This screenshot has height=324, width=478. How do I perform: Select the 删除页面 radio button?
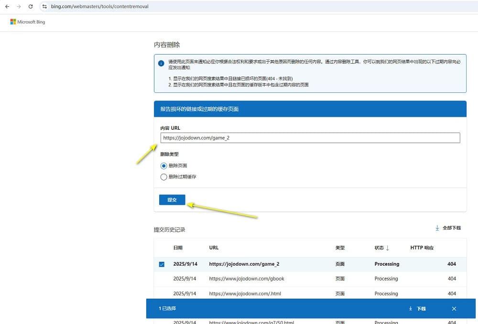coord(163,166)
